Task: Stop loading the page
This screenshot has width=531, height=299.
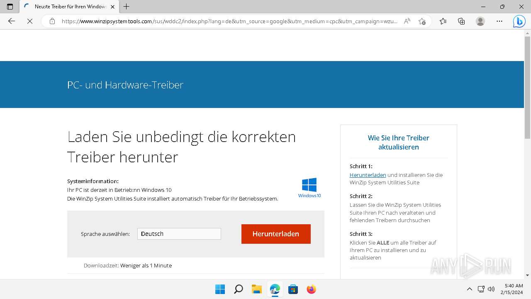Action: [x=30, y=21]
